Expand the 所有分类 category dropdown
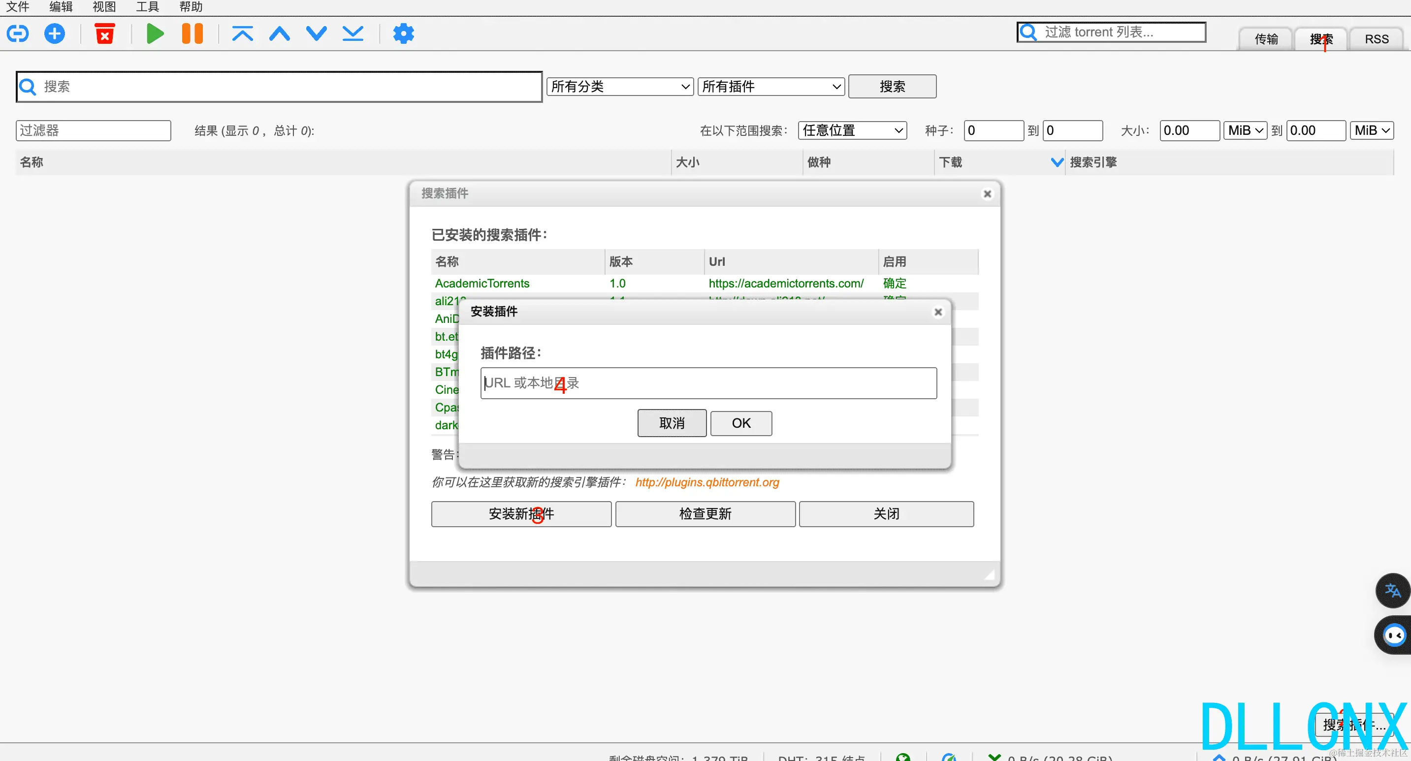Screen dimensions: 1411x761 [619, 87]
